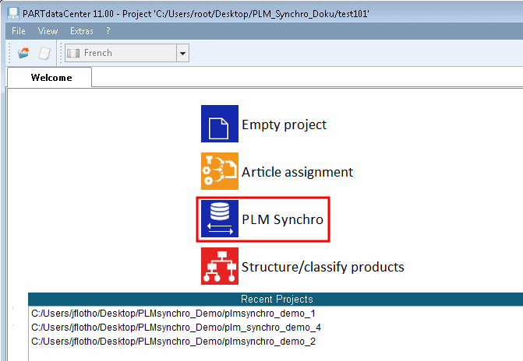Click the blank document toolbar icon

tap(44, 53)
